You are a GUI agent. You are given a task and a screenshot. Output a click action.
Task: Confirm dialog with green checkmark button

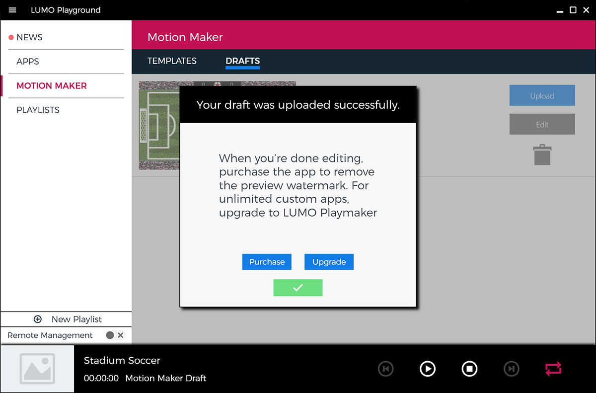(298, 288)
